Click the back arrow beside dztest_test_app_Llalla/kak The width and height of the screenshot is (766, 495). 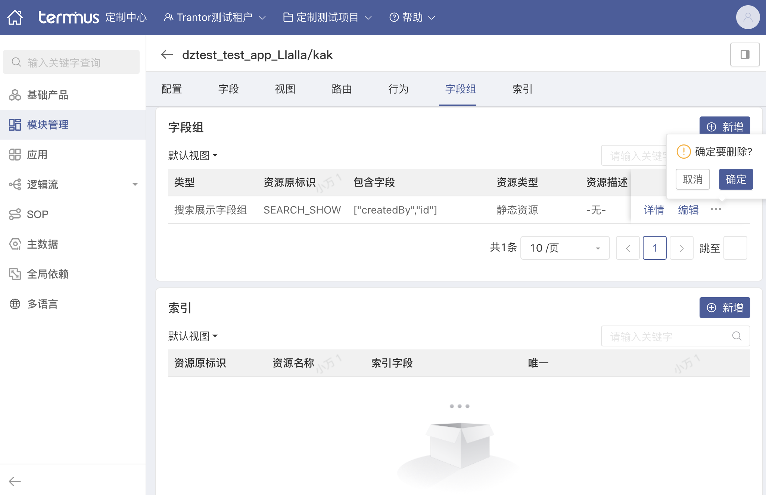(167, 55)
